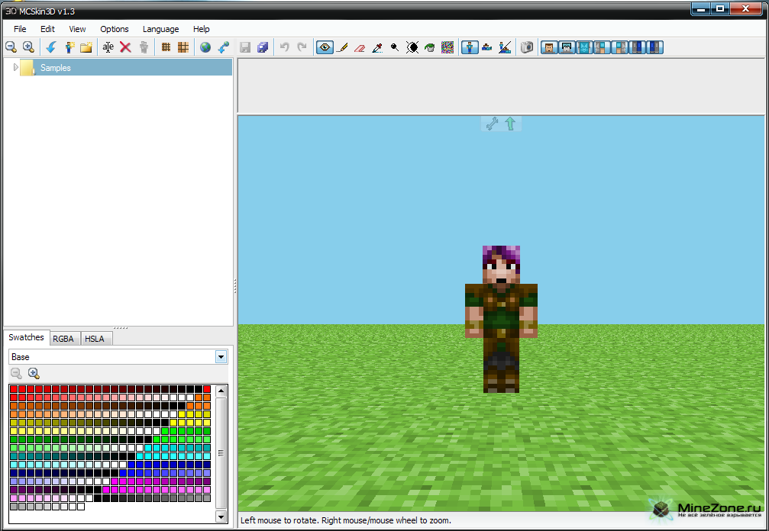Click the globe icon in toolbar

[205, 47]
